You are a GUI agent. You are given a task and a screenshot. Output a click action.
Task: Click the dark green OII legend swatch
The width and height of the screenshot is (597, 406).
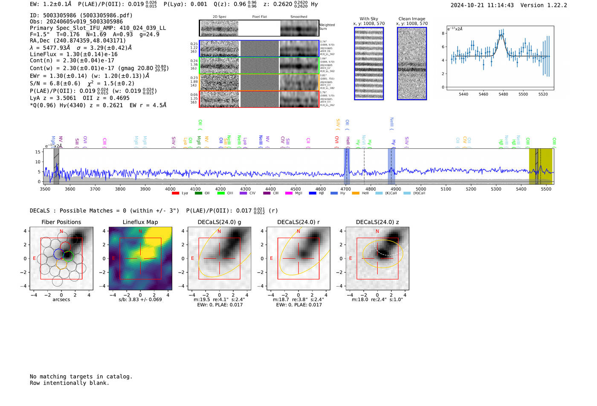198,193
